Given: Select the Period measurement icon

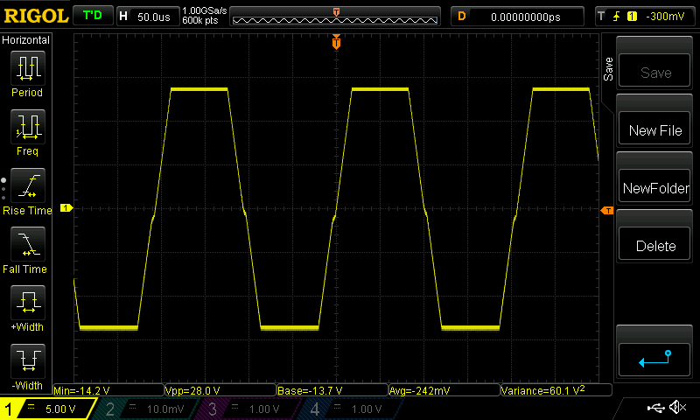Looking at the screenshot, I should (x=27, y=67).
